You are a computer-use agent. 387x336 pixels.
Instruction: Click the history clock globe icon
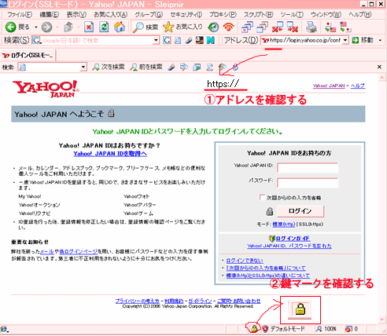(x=213, y=27)
